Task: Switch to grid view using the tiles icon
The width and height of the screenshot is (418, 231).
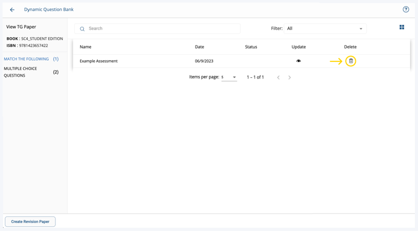Action: coord(402,27)
